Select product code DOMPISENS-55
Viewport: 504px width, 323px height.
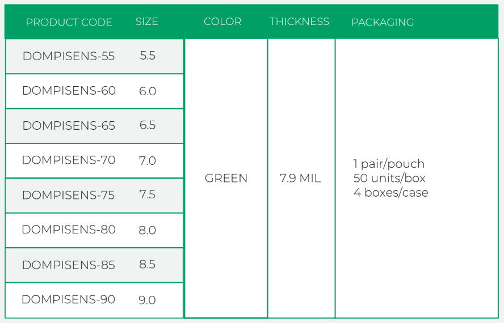coord(69,56)
